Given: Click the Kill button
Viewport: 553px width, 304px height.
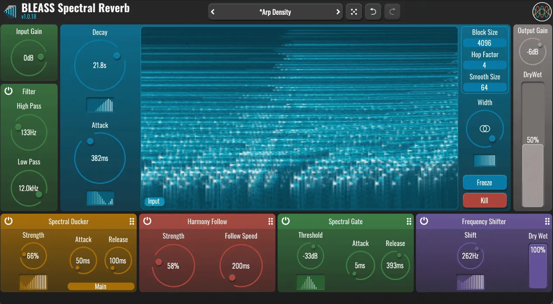Looking at the screenshot, I should click(x=484, y=201).
